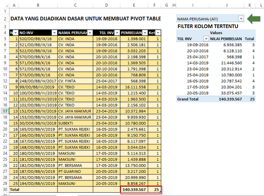Open the N column filter dropdown
The height and width of the screenshot is (196, 264).
pyautogui.click(x=16, y=33)
